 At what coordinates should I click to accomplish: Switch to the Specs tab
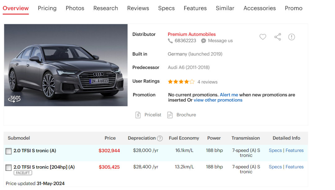[167, 8]
